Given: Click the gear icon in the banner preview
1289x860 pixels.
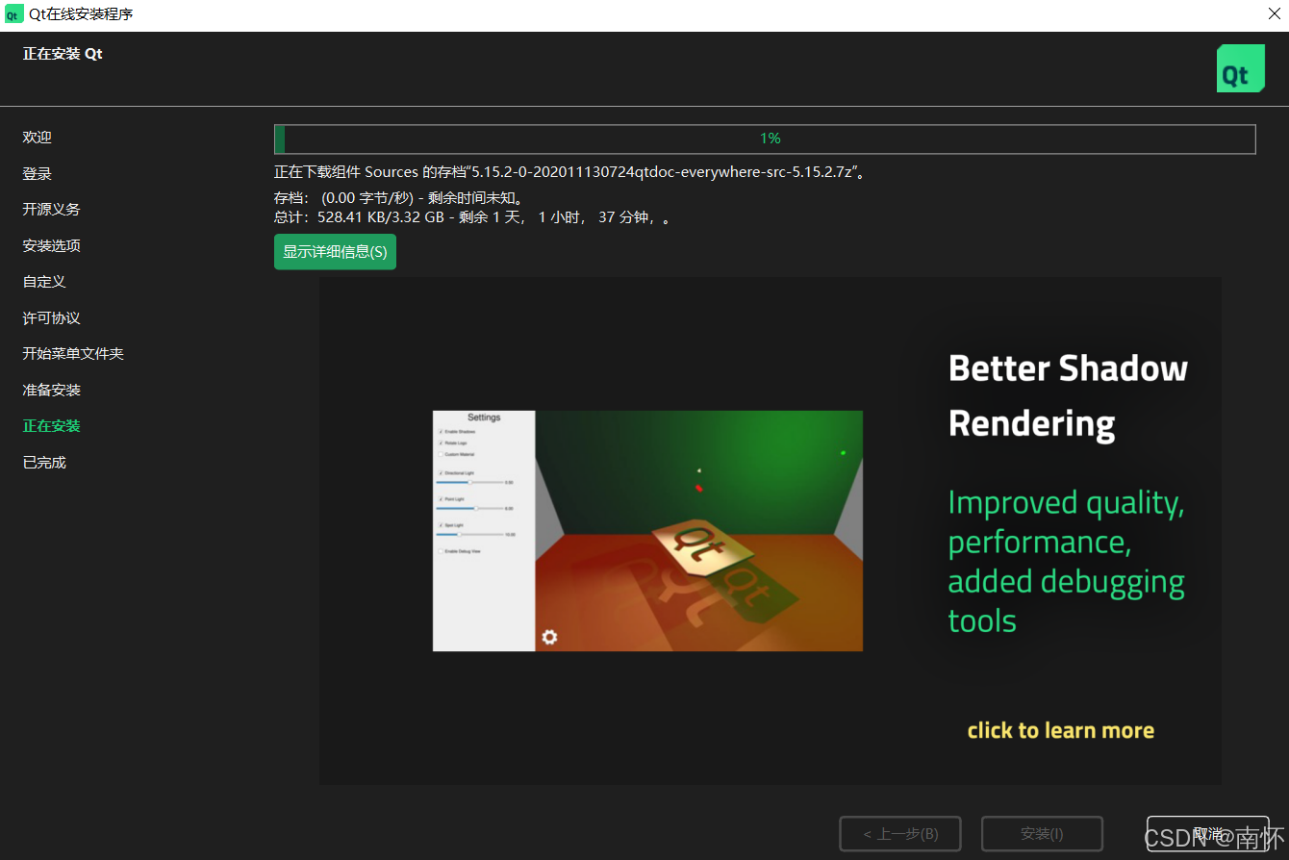Looking at the screenshot, I should (549, 637).
